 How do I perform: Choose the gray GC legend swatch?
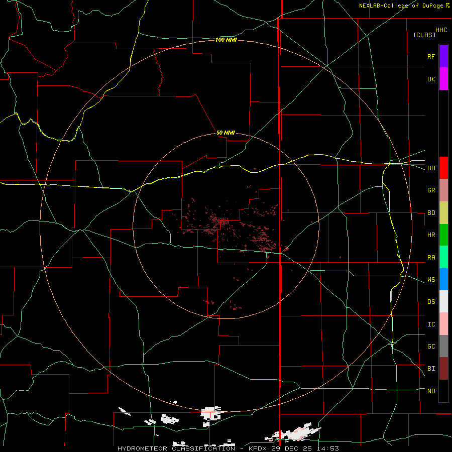pyautogui.click(x=443, y=346)
